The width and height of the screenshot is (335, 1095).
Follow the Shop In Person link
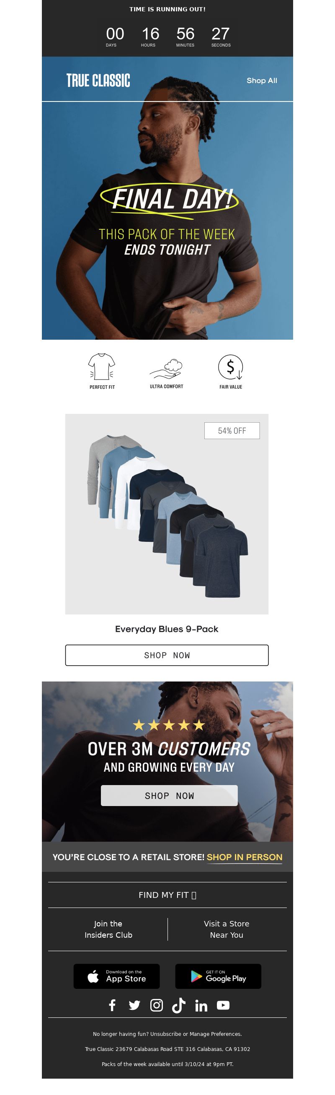(245, 857)
